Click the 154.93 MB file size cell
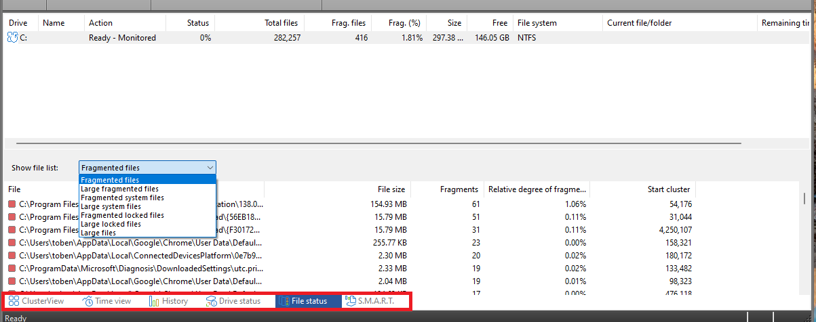This screenshot has height=322, width=816. pos(389,204)
